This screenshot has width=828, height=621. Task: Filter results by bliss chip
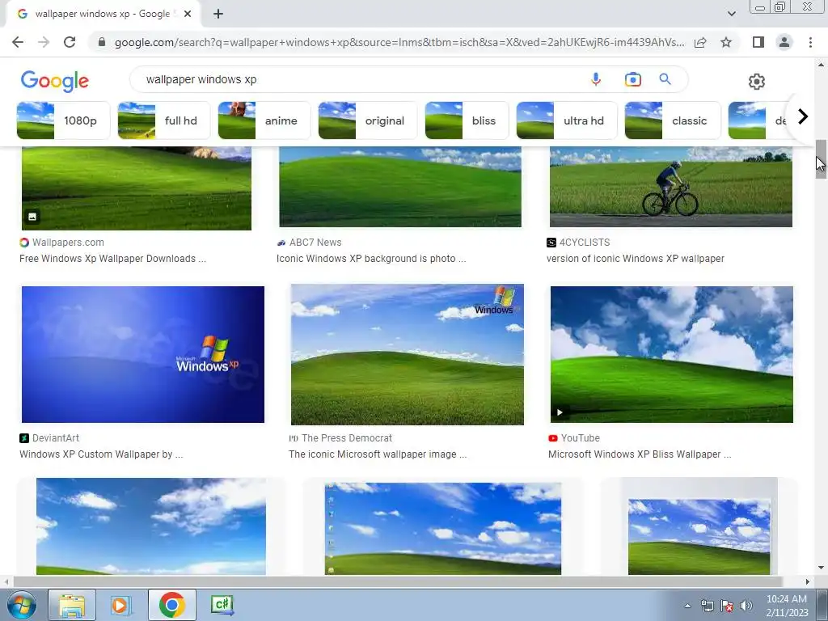pyautogui.click(x=467, y=120)
